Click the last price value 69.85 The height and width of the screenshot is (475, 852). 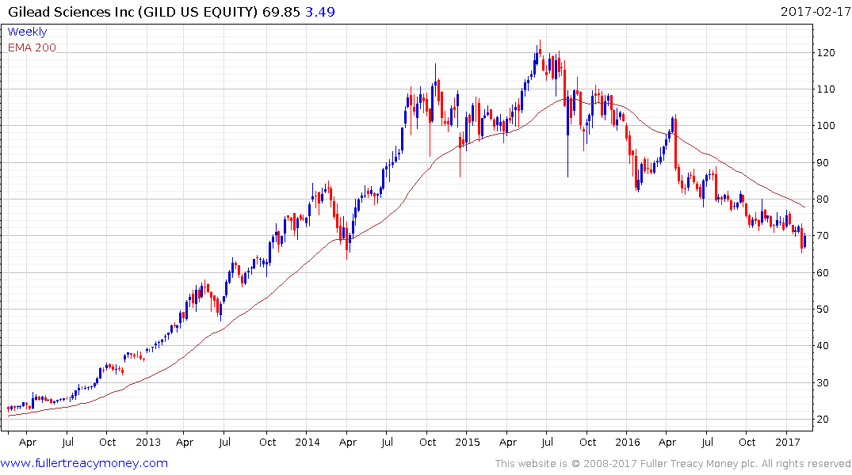[281, 11]
